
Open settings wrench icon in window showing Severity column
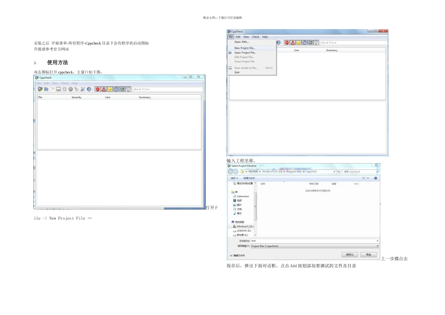83,89
